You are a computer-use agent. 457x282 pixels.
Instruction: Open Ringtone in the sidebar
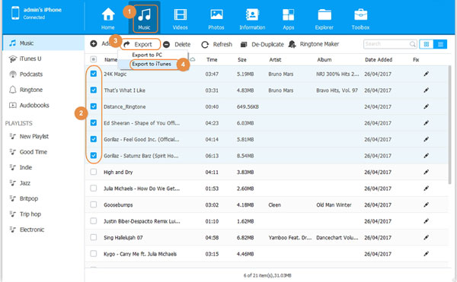click(x=43, y=90)
